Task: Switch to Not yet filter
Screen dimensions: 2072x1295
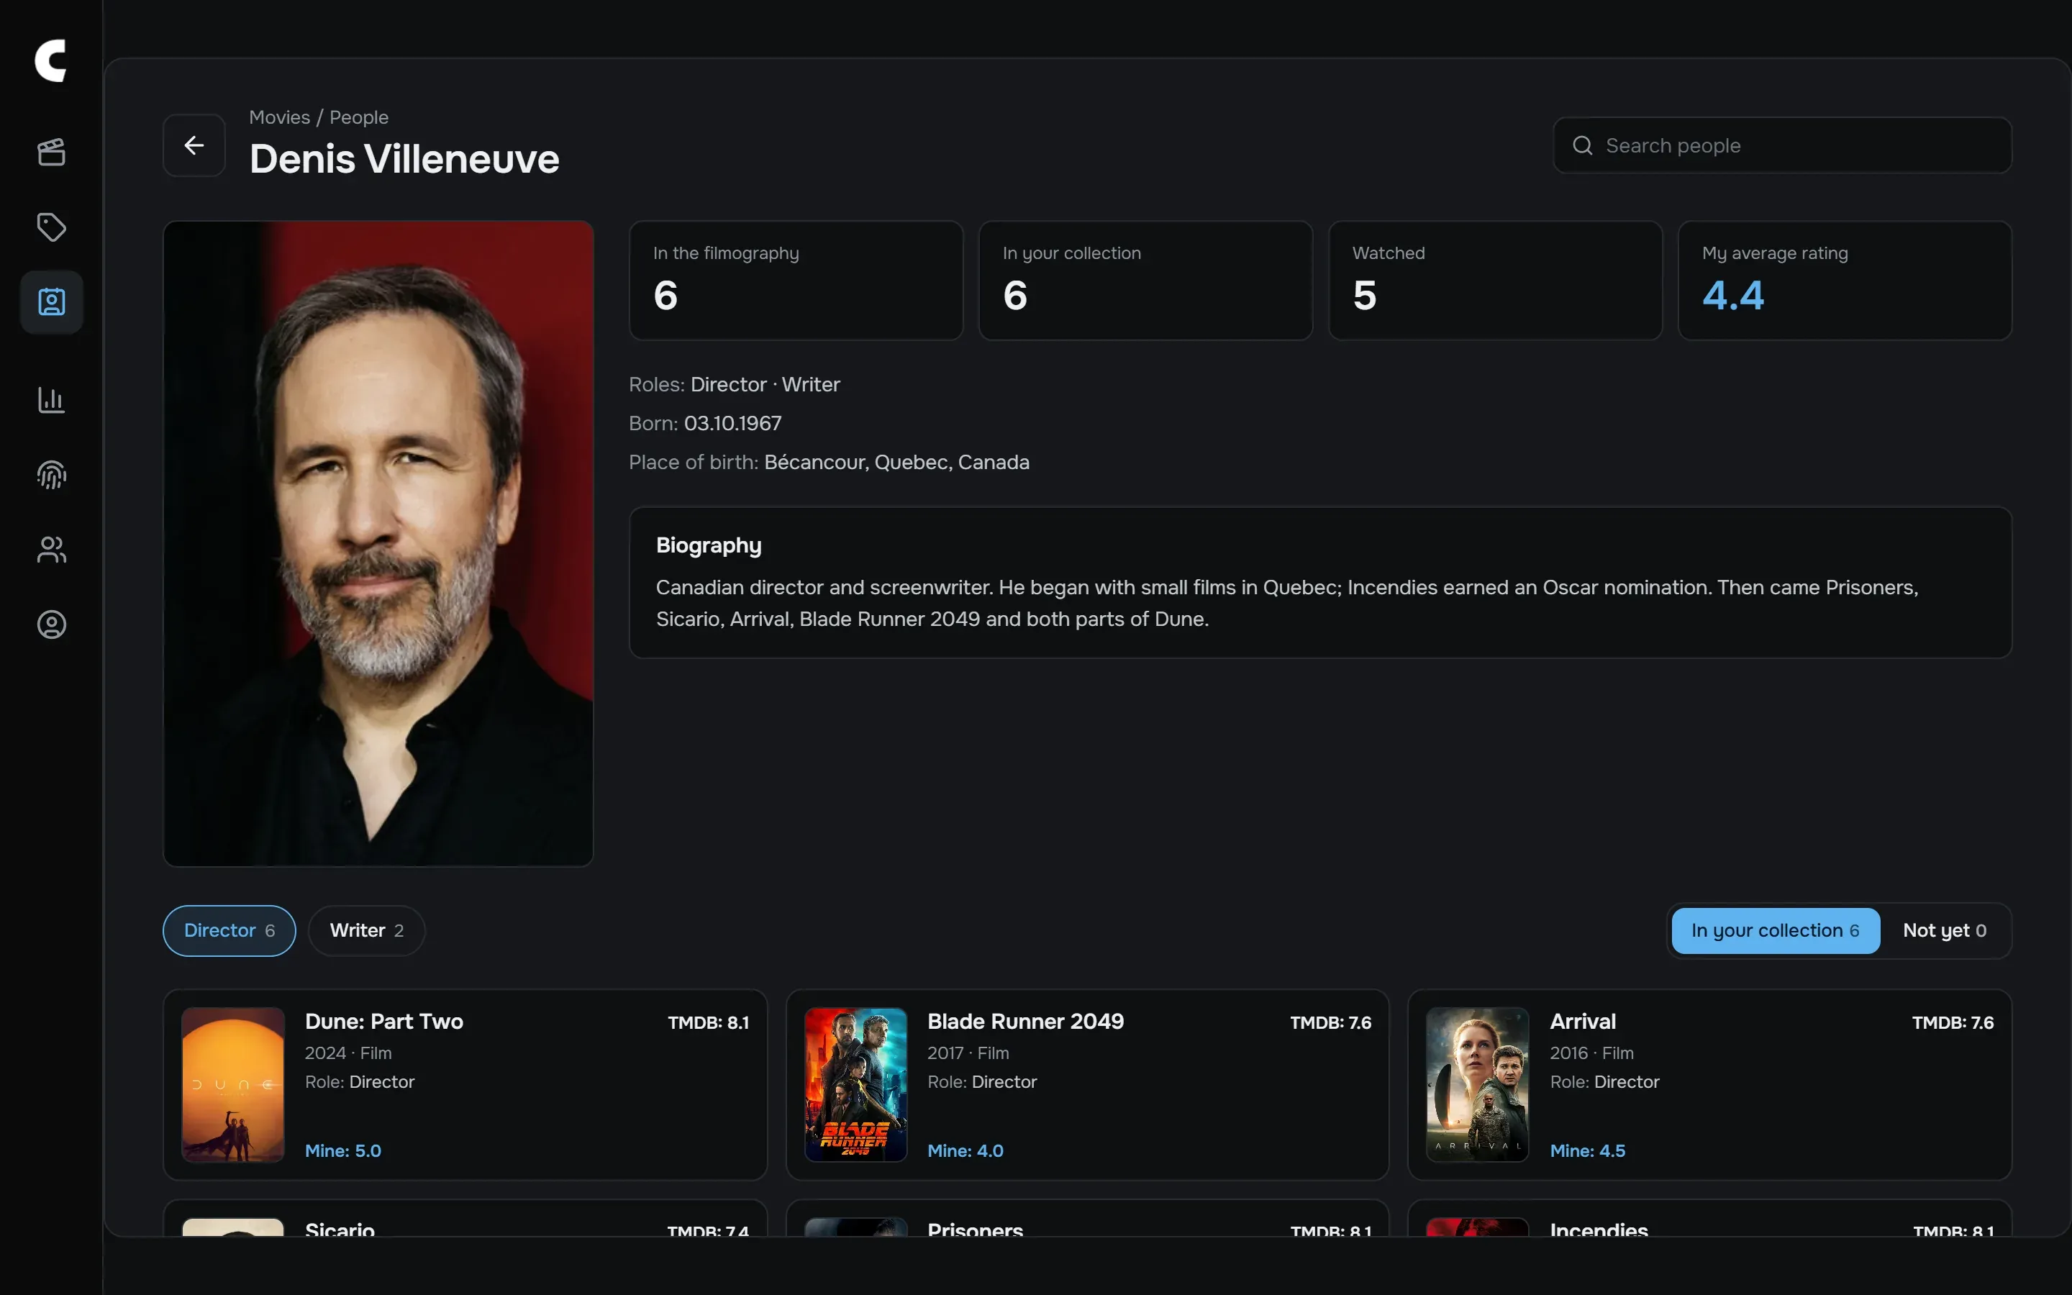Action: 1945,930
